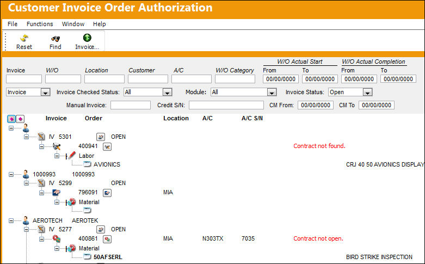The height and width of the screenshot is (264, 425).
Task: Click the blank card icon under 796091 Material
Action: coord(87,210)
